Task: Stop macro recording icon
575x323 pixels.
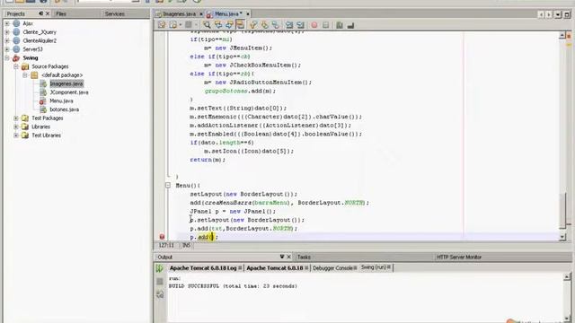Action: [x=325, y=25]
